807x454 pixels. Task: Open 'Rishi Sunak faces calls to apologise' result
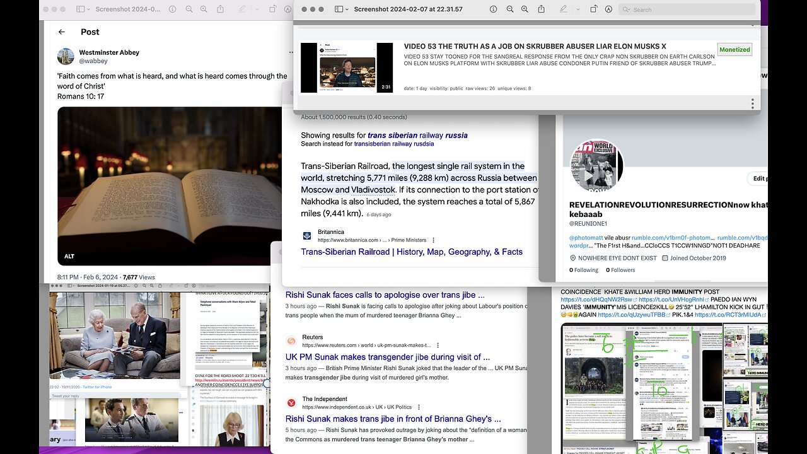(x=385, y=294)
